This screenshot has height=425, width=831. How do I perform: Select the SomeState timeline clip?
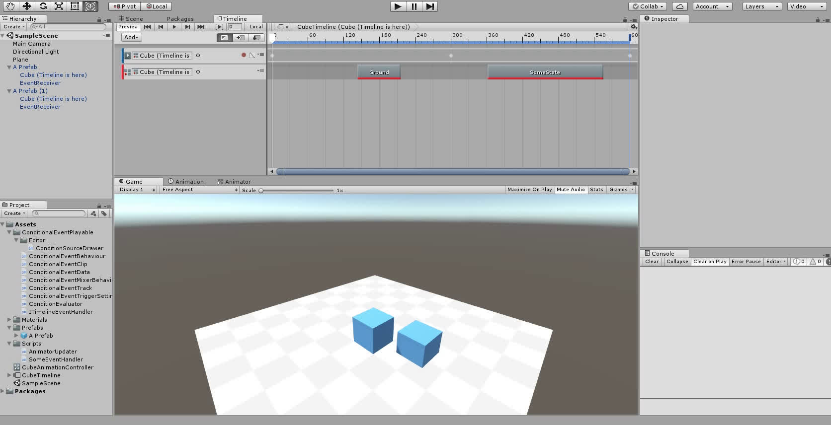(545, 72)
